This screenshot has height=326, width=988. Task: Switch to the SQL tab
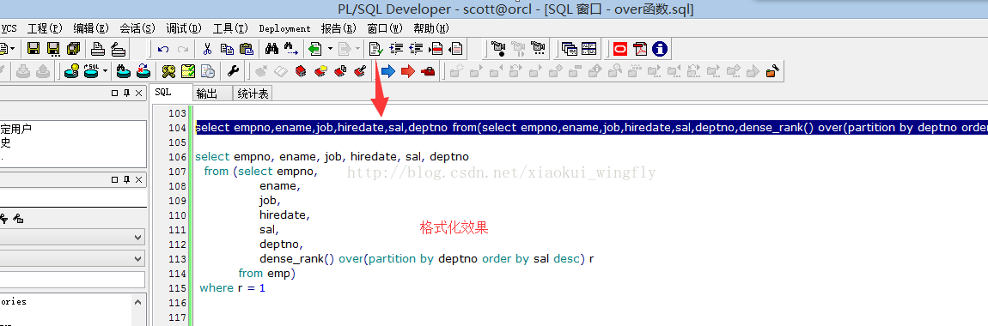[171, 93]
